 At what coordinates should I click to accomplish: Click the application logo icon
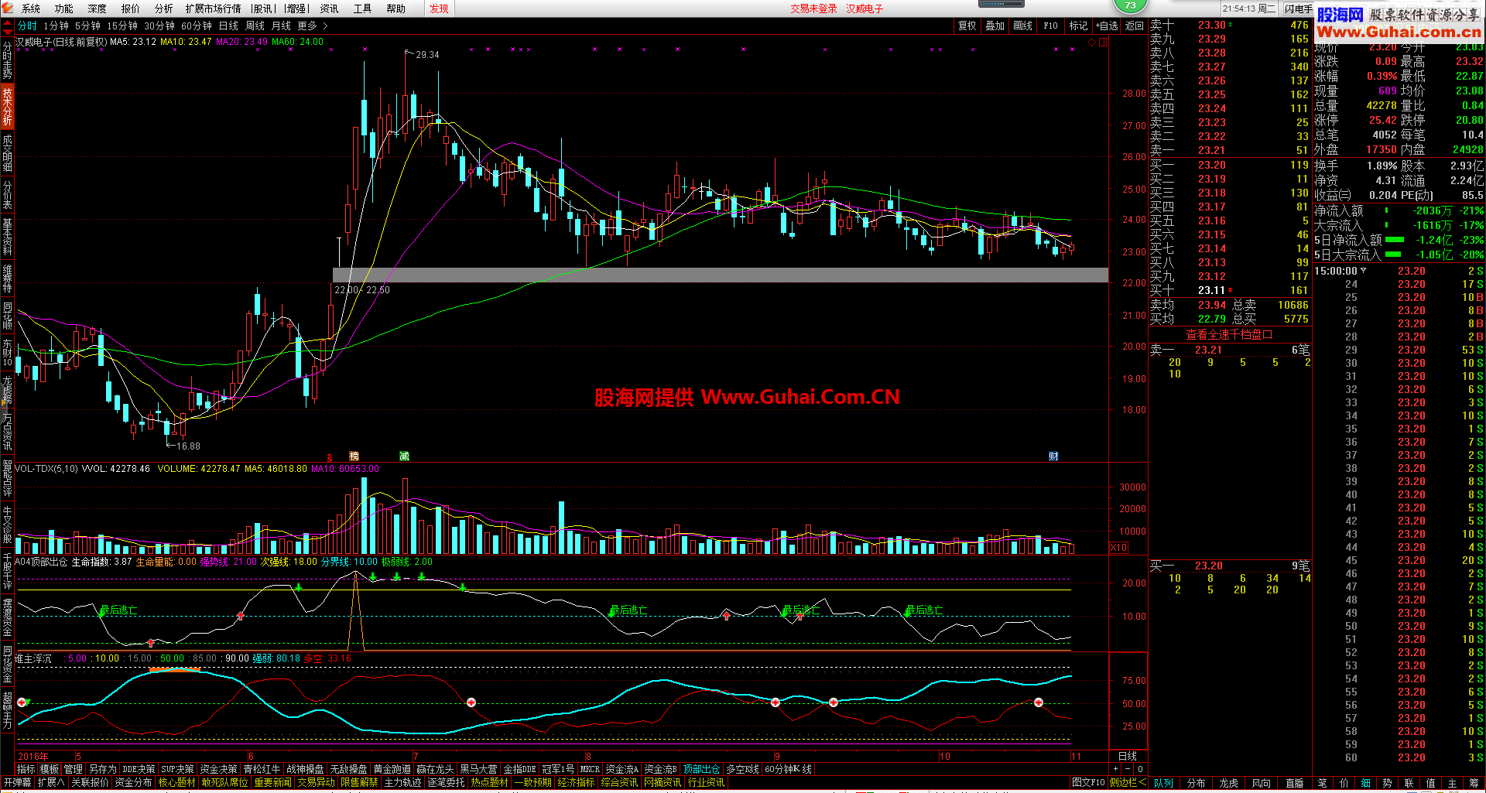pyautogui.click(x=8, y=9)
